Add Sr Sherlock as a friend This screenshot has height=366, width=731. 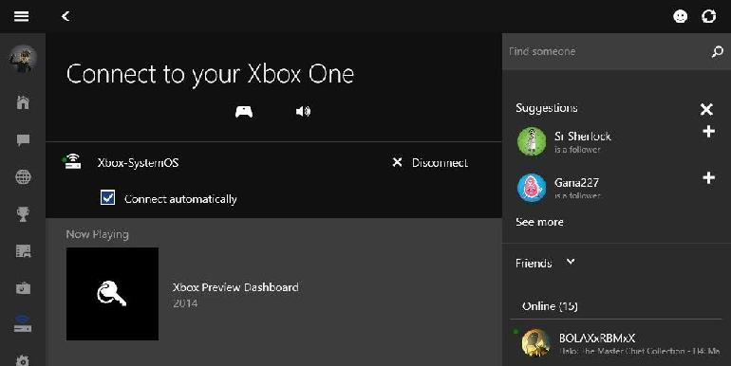pyautogui.click(x=708, y=132)
